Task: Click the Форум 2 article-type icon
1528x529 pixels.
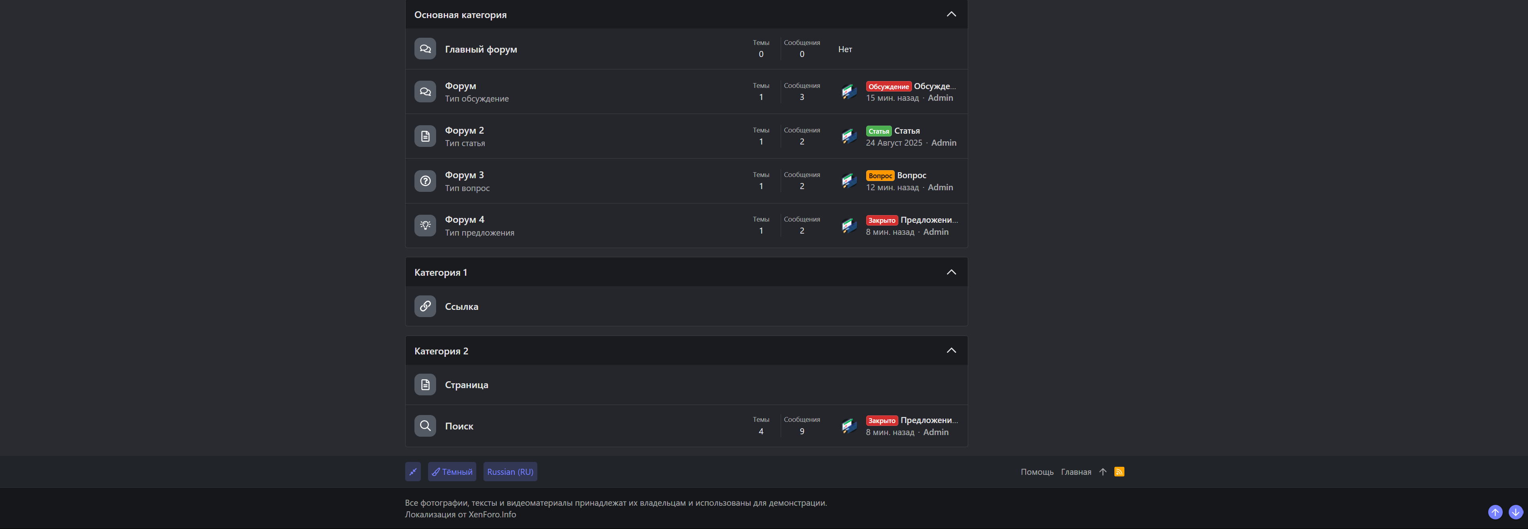Action: click(425, 136)
